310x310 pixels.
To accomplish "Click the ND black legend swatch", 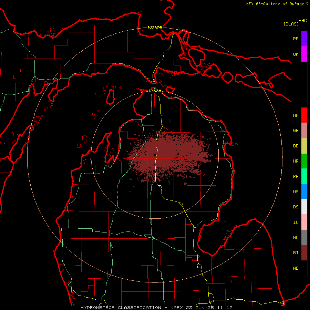I will (x=304, y=268).
